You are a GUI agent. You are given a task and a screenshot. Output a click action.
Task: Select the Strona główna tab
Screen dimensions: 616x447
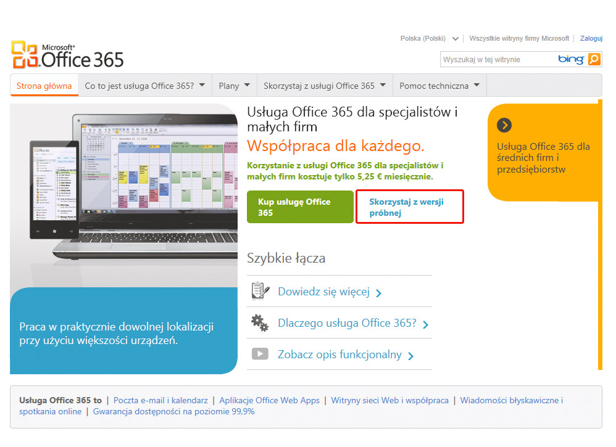coord(44,86)
